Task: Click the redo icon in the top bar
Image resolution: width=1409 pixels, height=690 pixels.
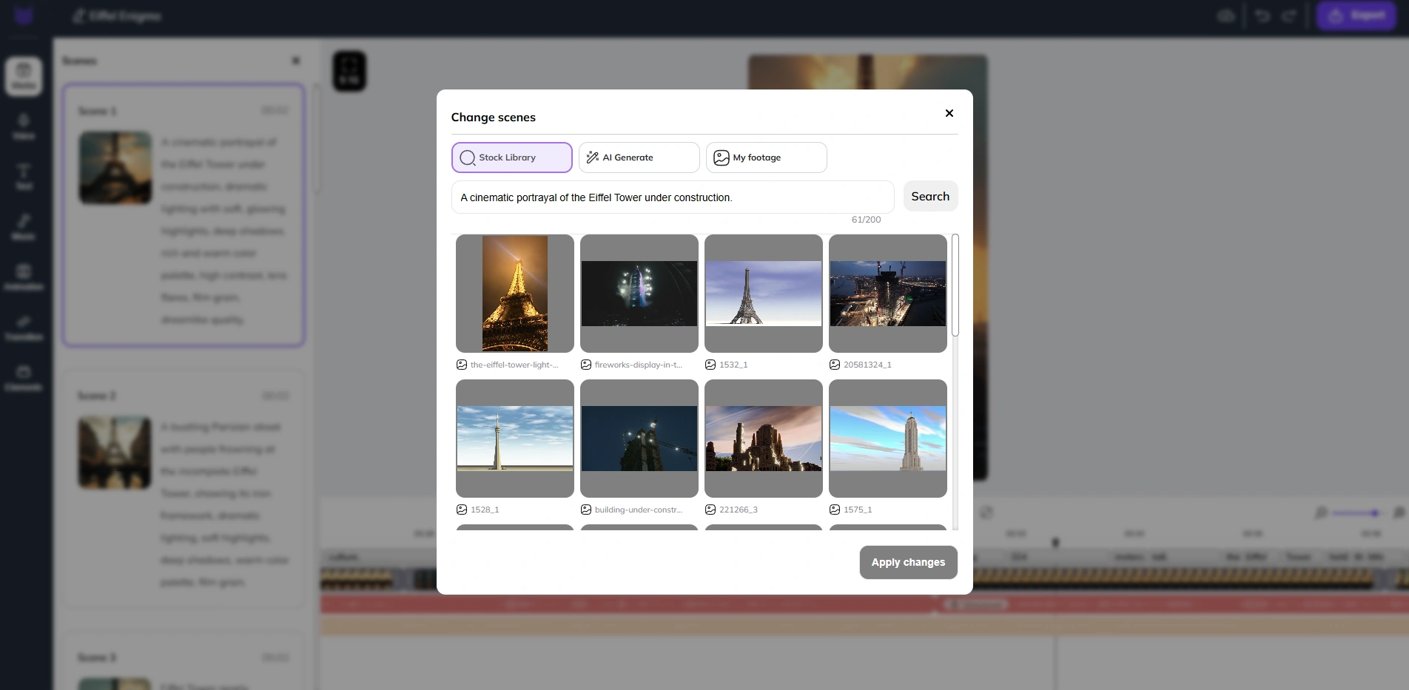Action: 1290,16
